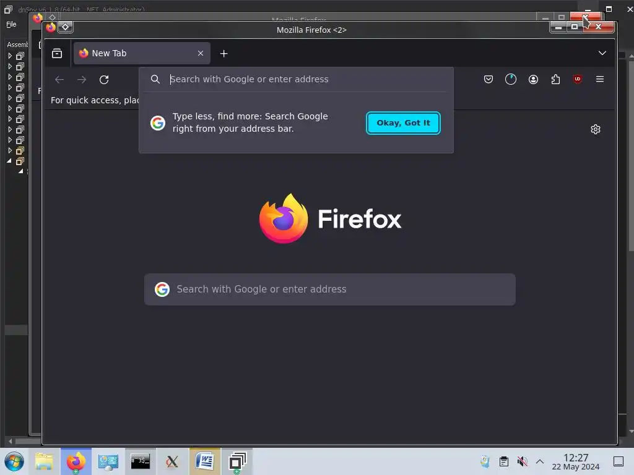Collapse the expanded bottom assembly node in dnSpy
The height and width of the screenshot is (475, 634).
(x=9, y=161)
